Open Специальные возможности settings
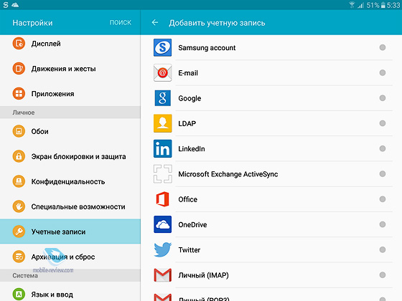The width and height of the screenshot is (402, 301). point(70,206)
